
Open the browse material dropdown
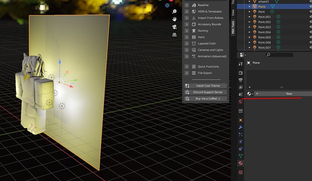(250, 94)
